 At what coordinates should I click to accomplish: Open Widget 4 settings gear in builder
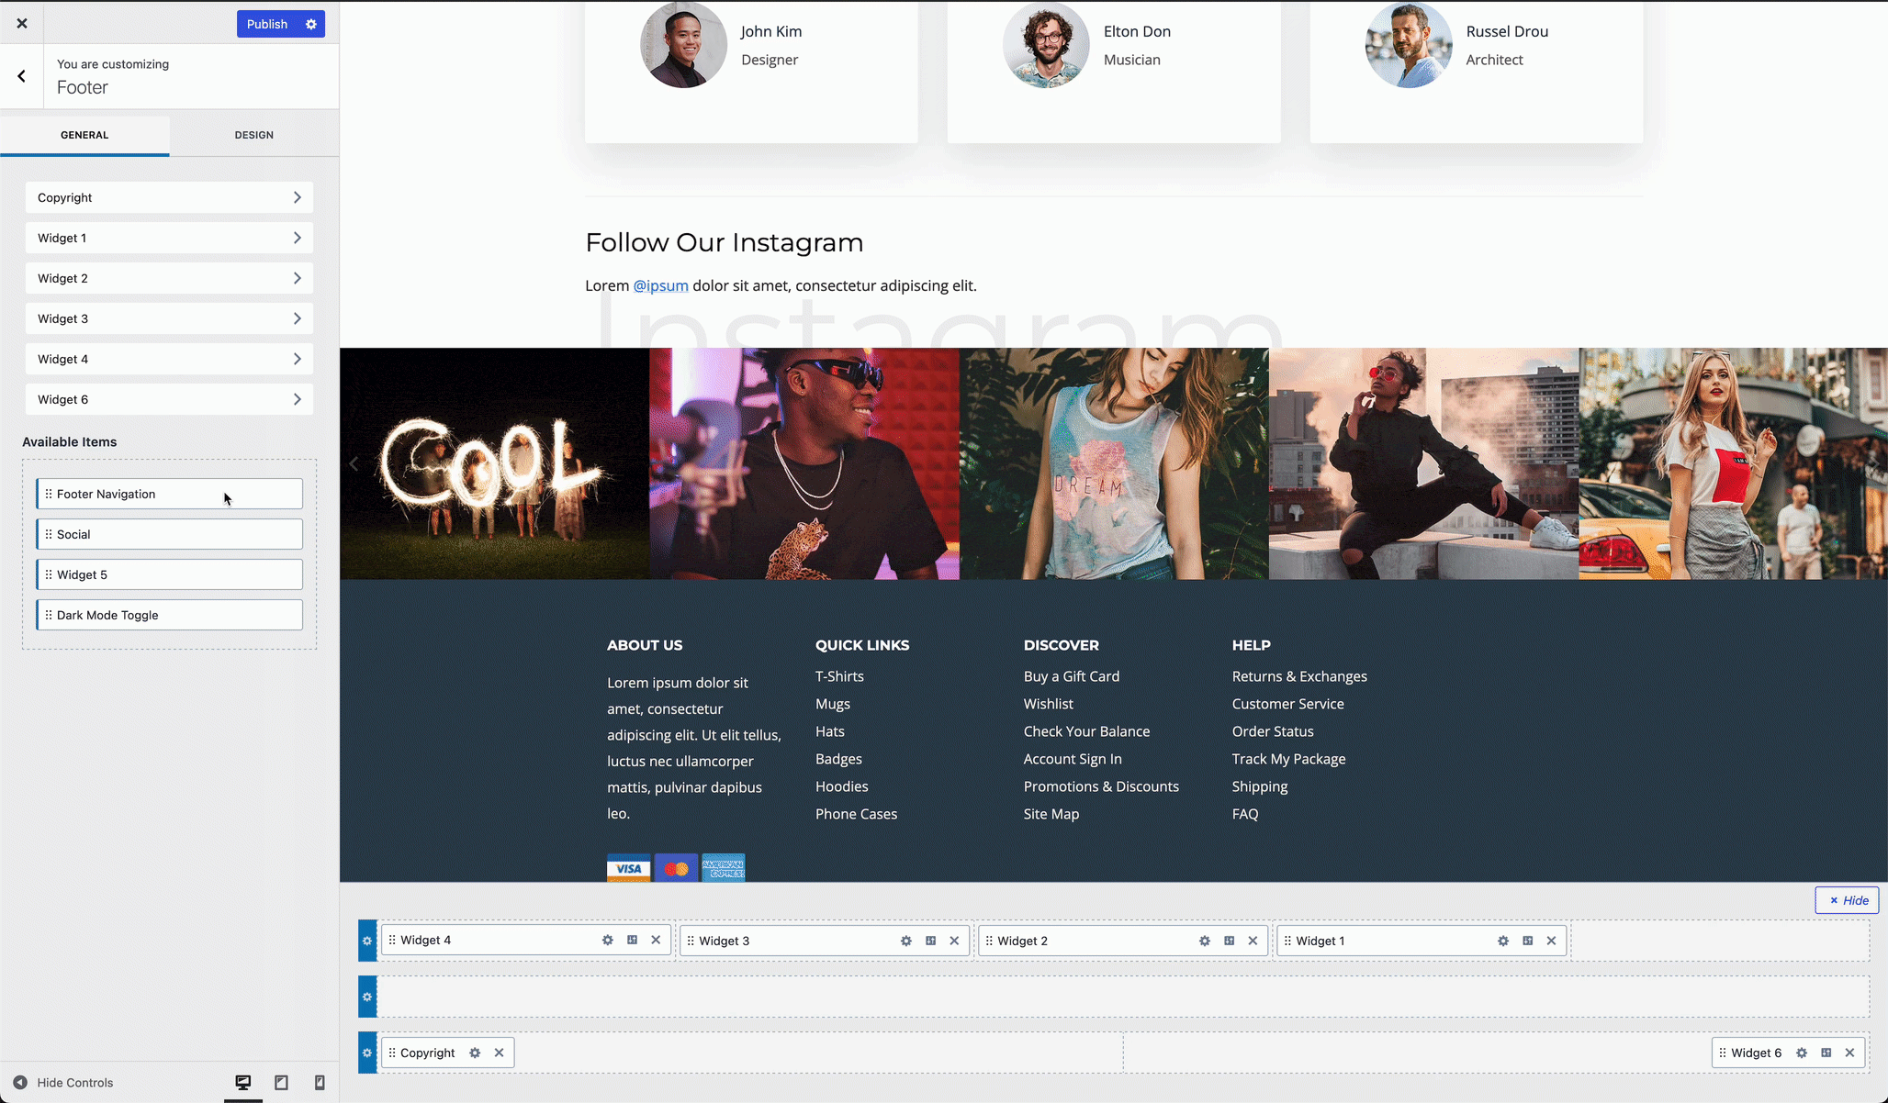click(x=607, y=941)
